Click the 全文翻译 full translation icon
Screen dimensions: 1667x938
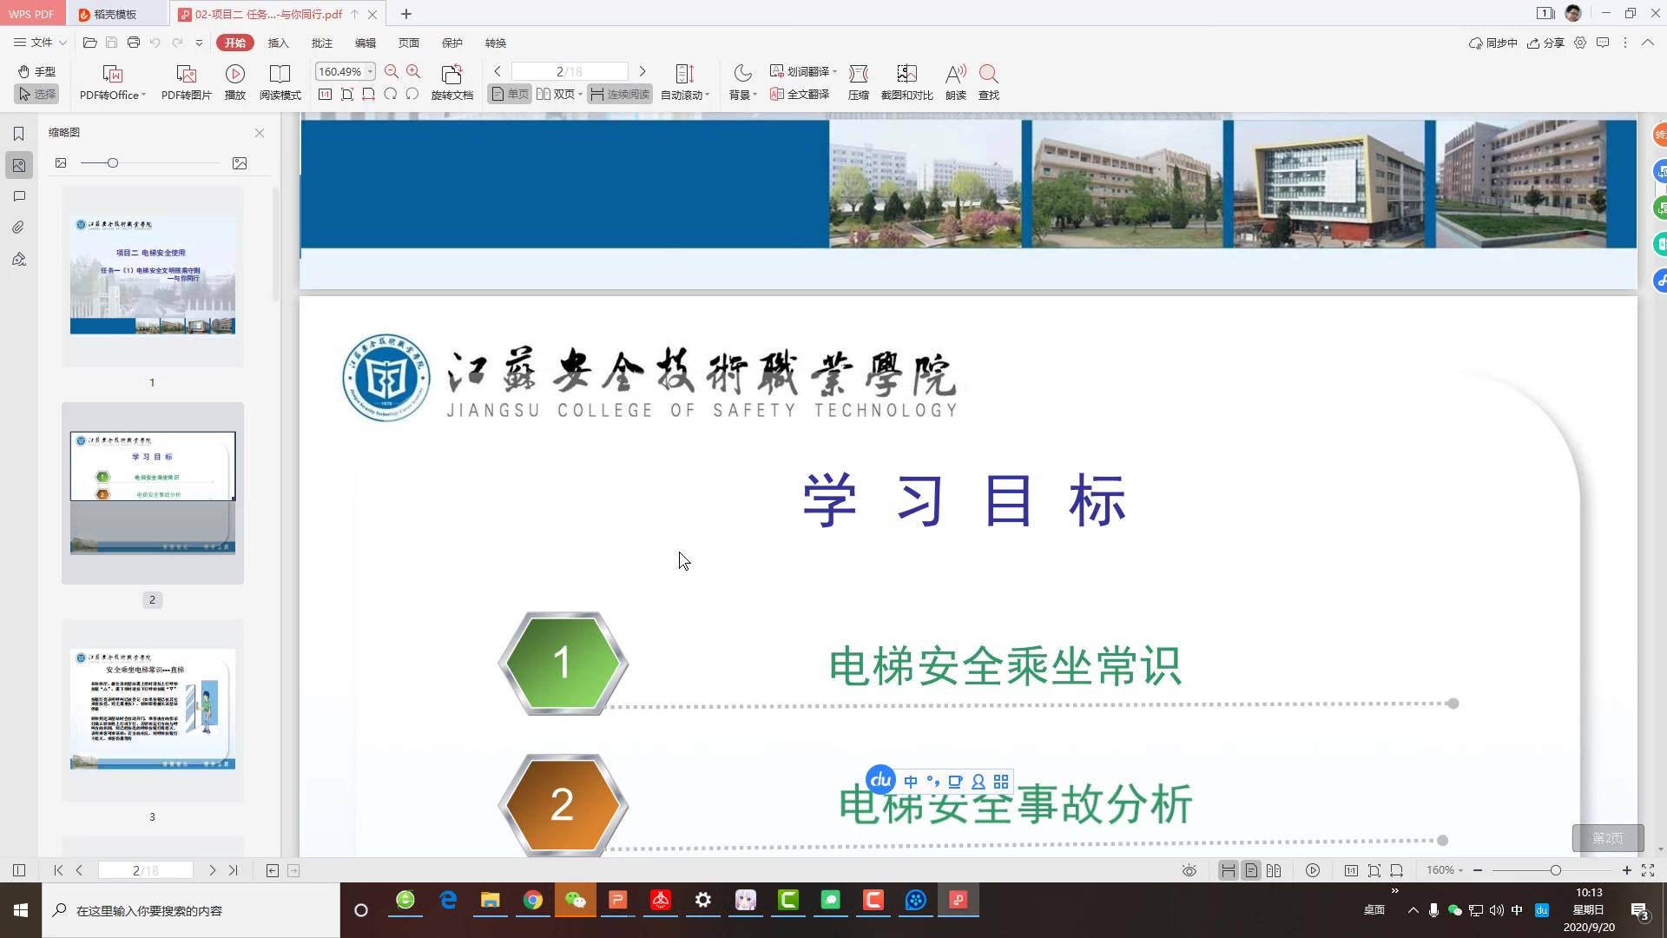800,94
